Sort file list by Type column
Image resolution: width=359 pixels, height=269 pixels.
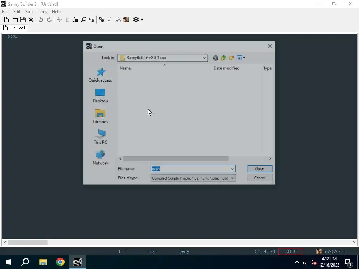(x=267, y=68)
